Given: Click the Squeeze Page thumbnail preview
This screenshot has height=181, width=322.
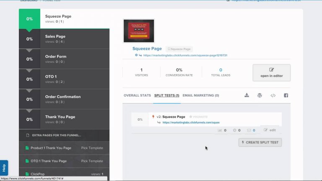Looking at the screenshot, I should (x=139, y=31).
